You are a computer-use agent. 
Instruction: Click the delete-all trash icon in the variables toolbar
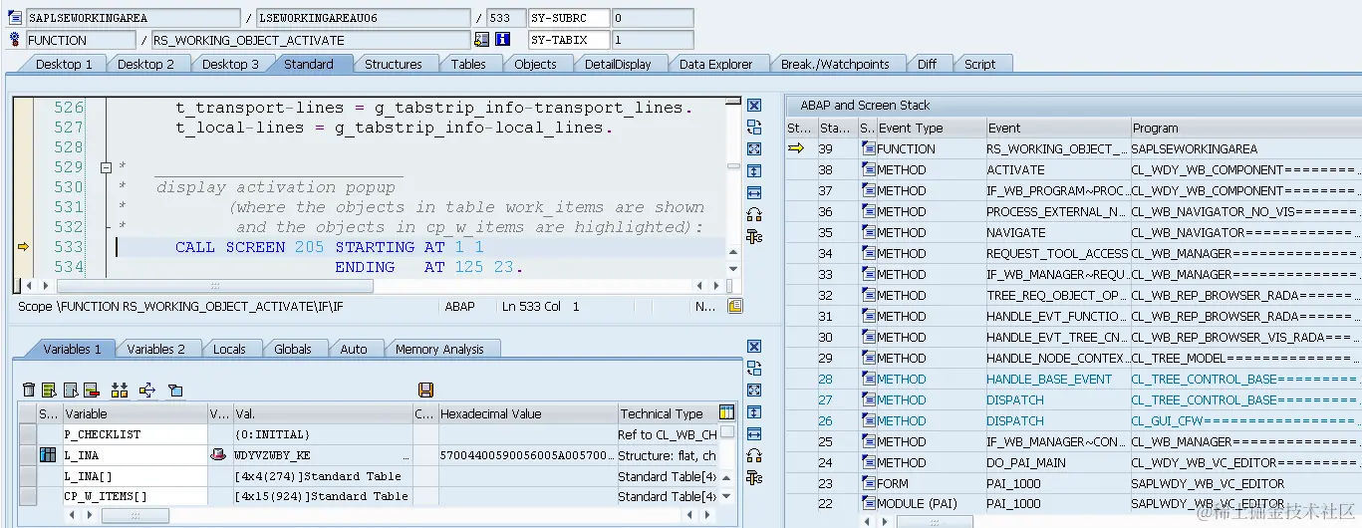[29, 390]
